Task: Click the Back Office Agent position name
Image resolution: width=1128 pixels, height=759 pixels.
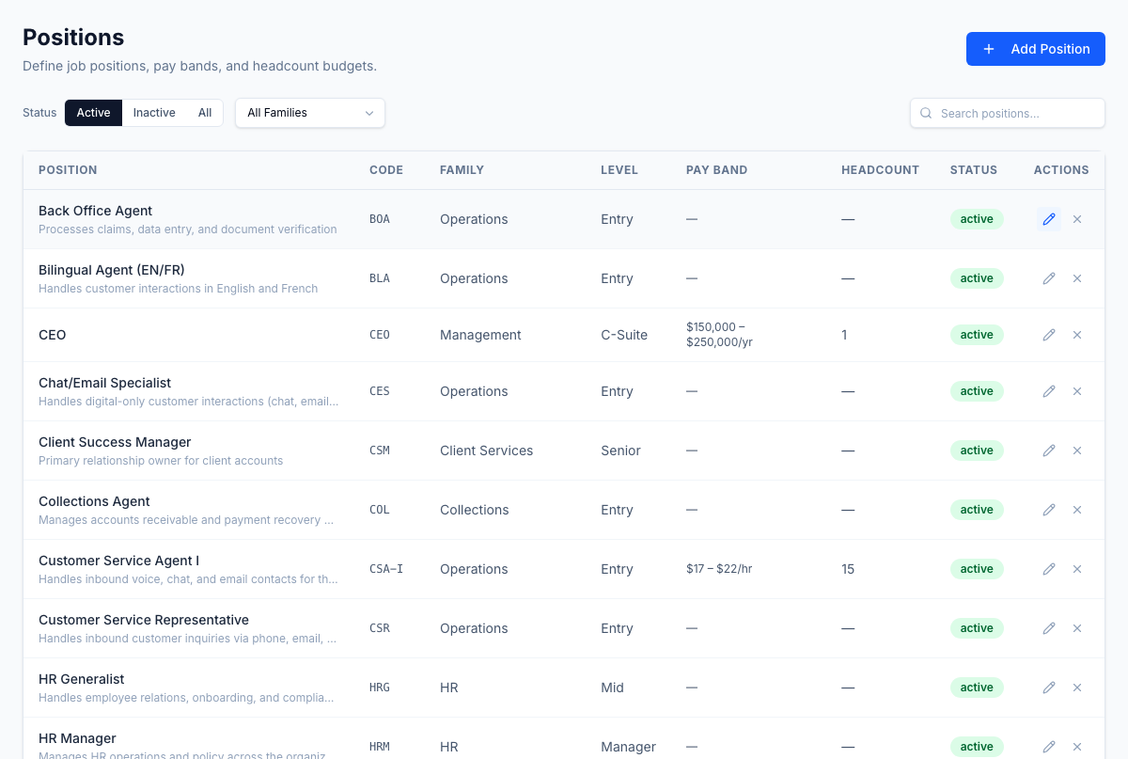Action: [x=95, y=211]
